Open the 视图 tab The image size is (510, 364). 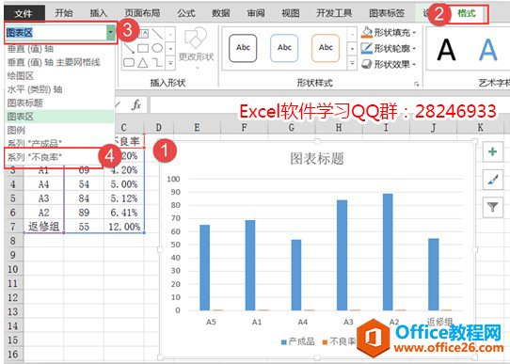(291, 13)
